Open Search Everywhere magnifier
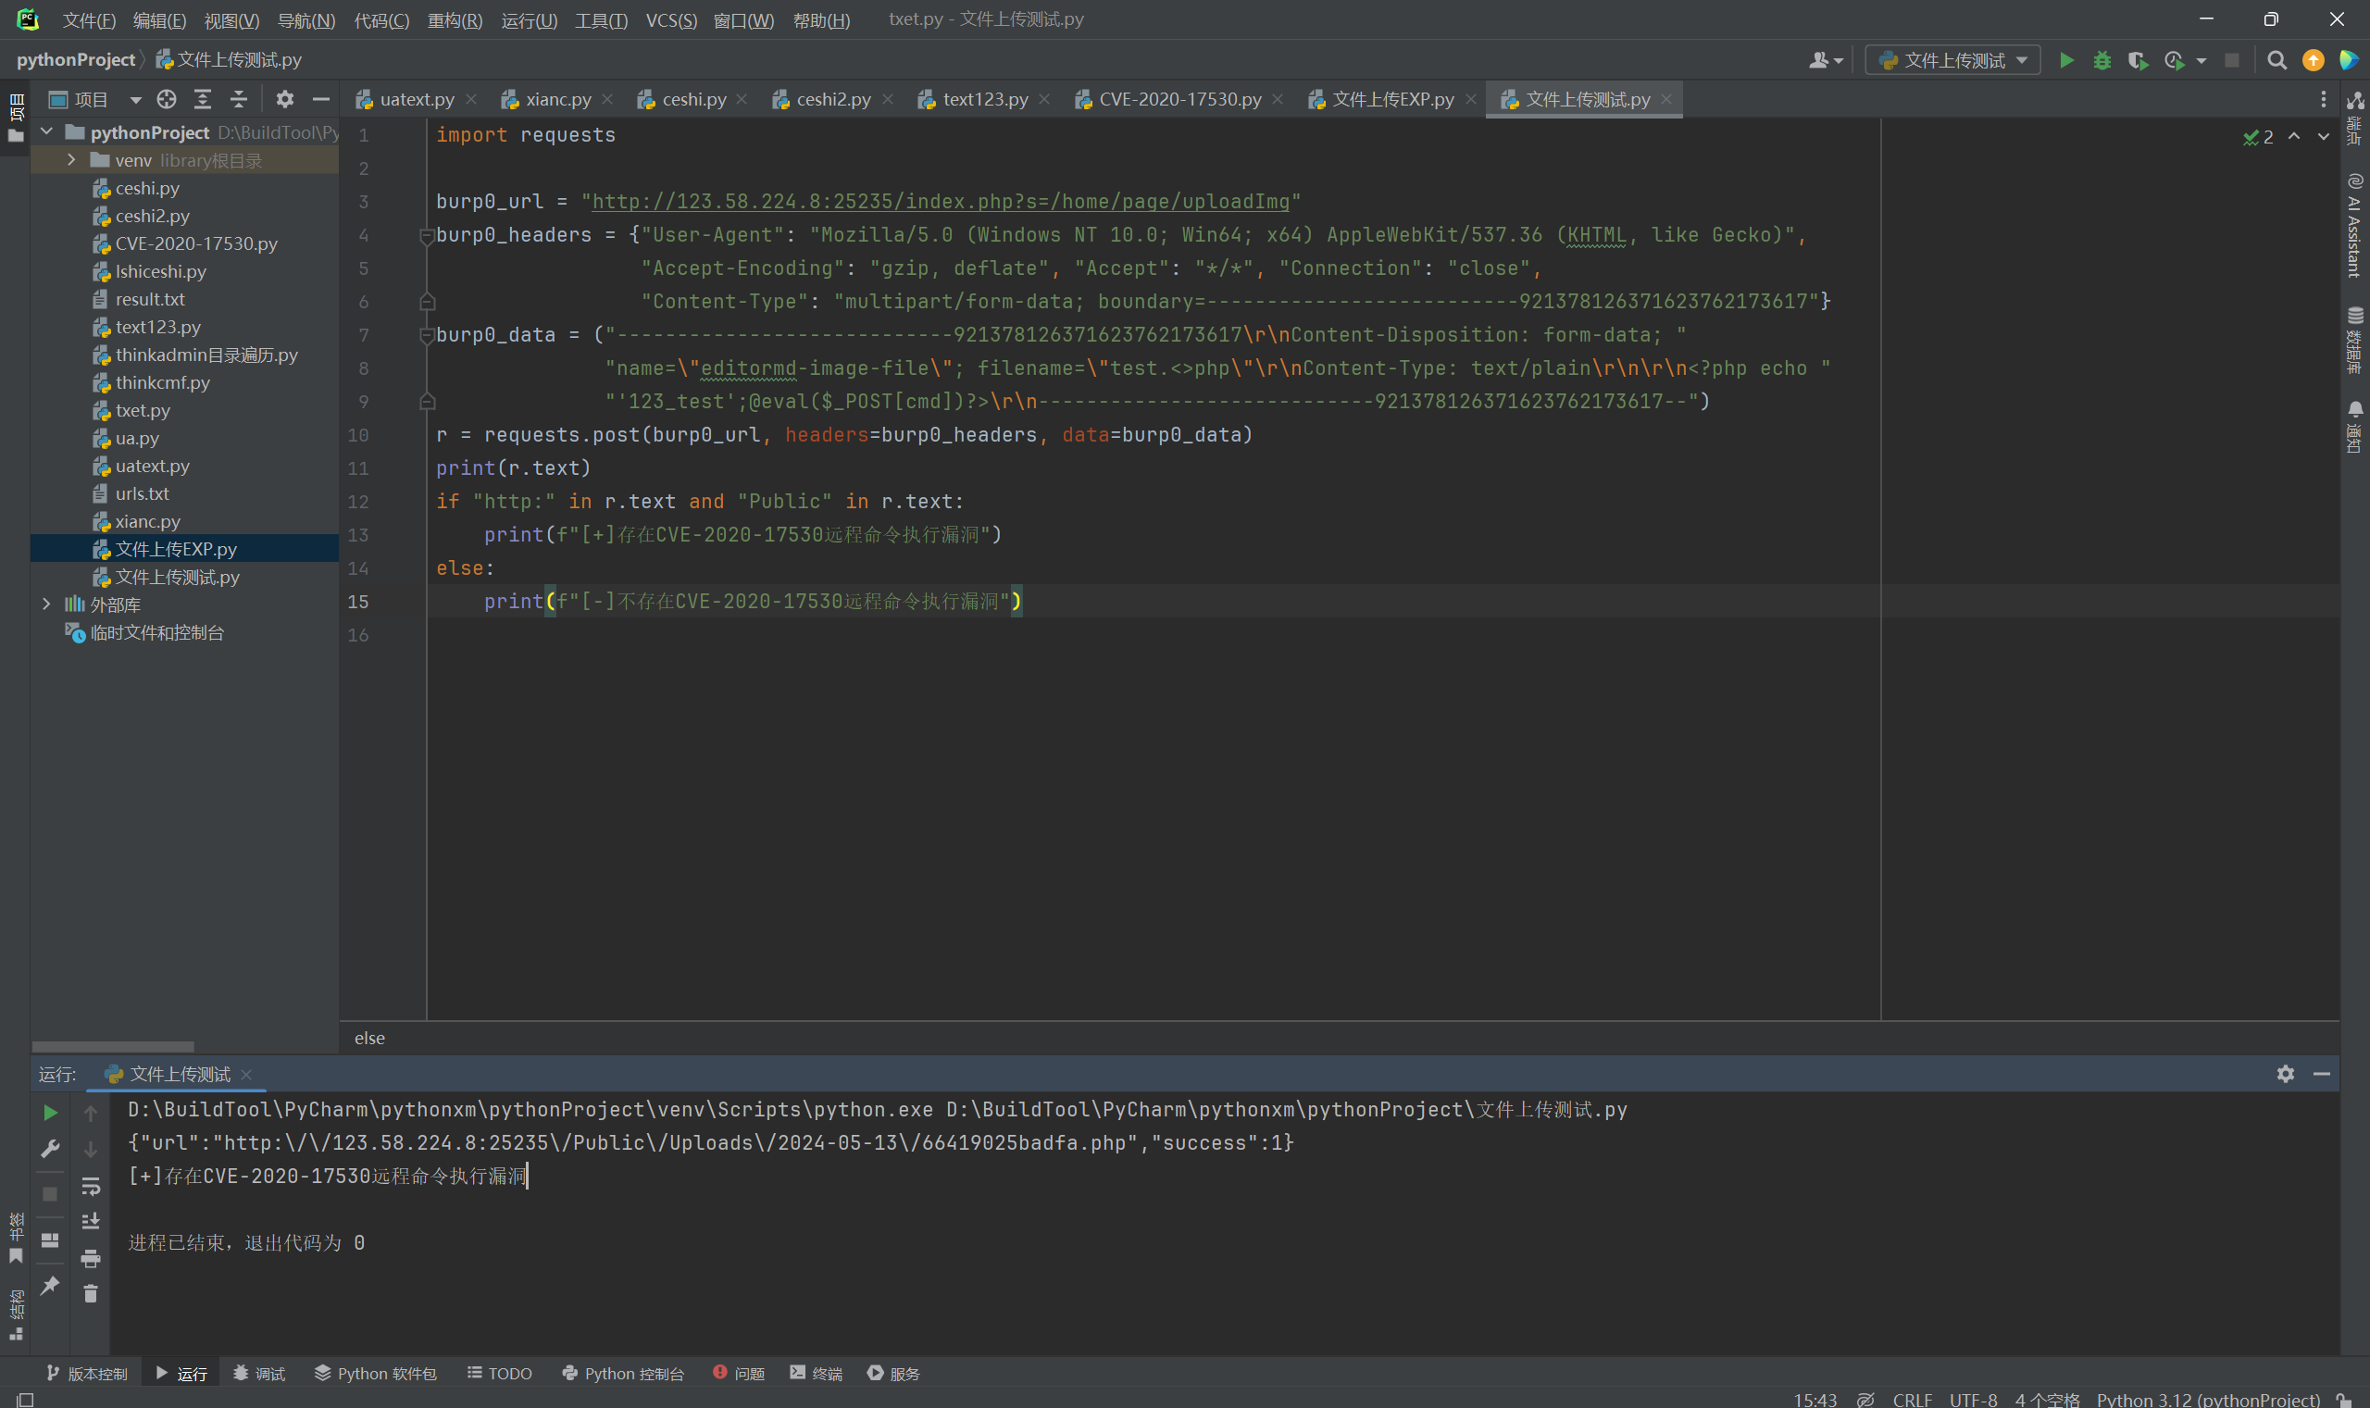This screenshot has height=1408, width=2370. coord(2276,61)
